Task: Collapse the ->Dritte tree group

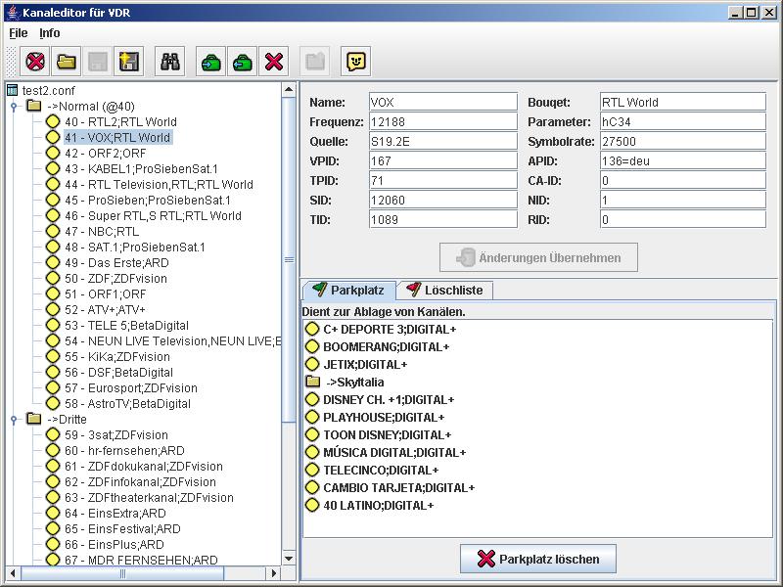Action: tap(14, 420)
